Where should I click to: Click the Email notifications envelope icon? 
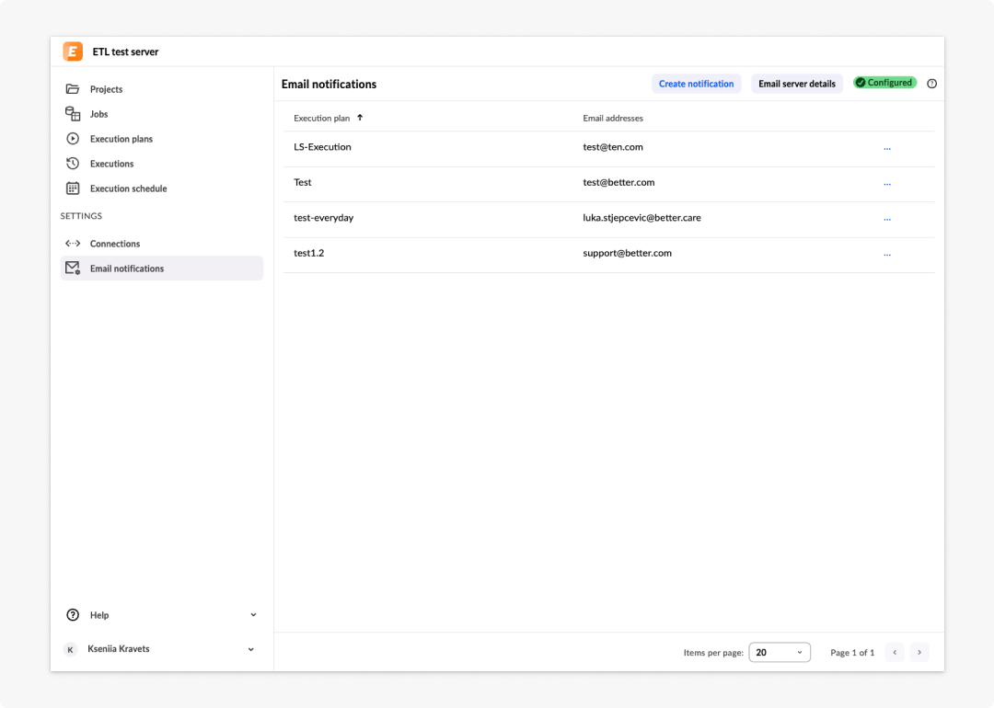coord(73,268)
